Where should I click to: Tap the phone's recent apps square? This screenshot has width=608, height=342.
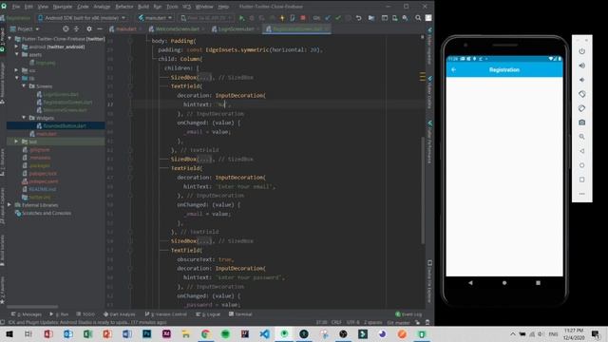(x=538, y=283)
